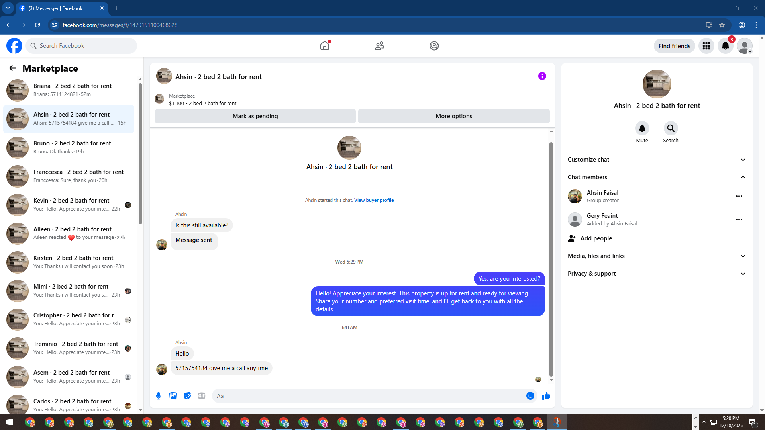This screenshot has width=765, height=430.
Task: Go to Home feed icon
Action: click(x=325, y=46)
